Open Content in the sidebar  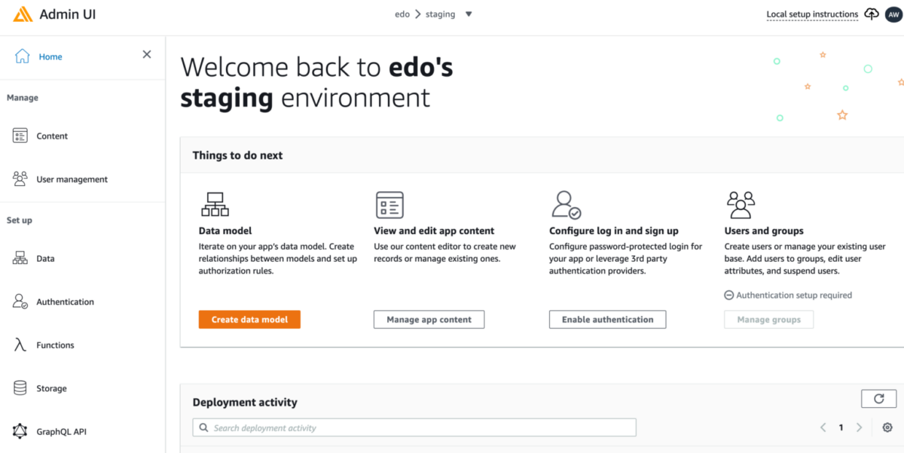(x=51, y=136)
